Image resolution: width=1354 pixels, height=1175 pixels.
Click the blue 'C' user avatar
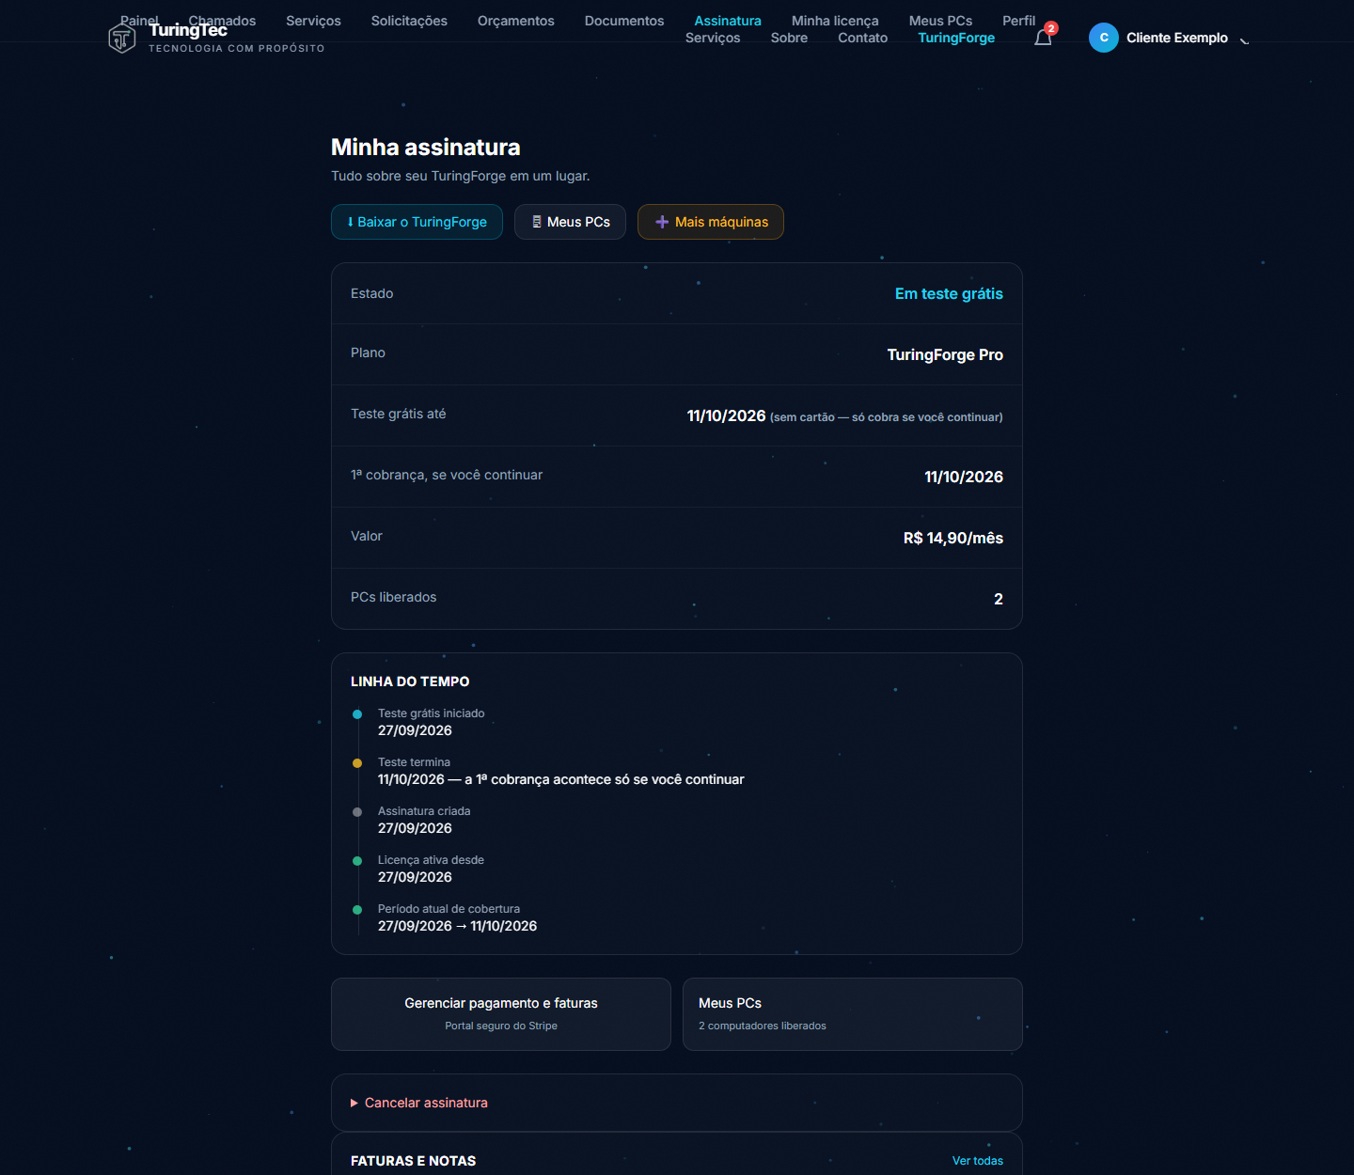click(1104, 38)
